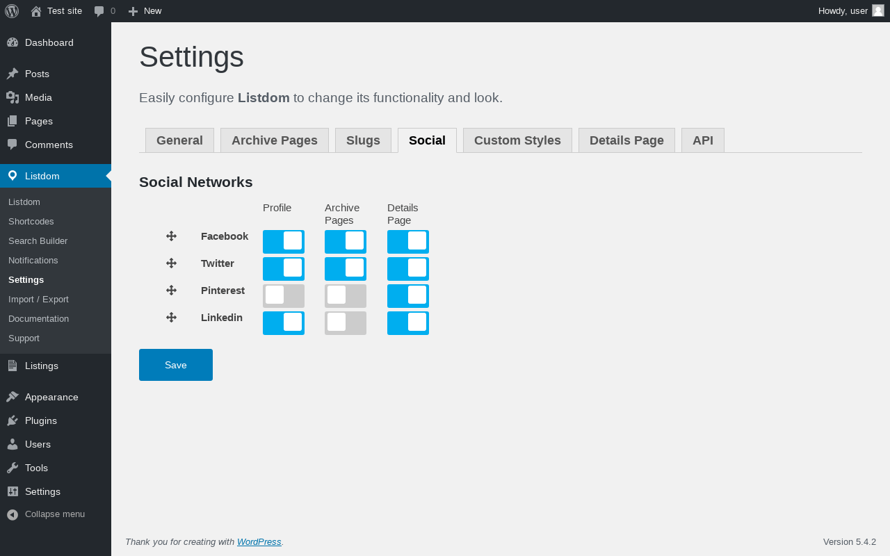Enable Pinterest Archive Pages toggle
Image resolution: width=890 pixels, height=556 pixels.
coord(346,296)
